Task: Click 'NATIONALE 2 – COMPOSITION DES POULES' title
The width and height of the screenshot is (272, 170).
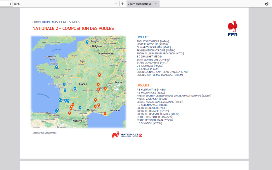Action: tap(73, 28)
